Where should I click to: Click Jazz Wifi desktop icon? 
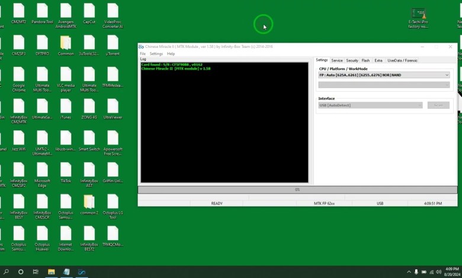[x=19, y=141]
